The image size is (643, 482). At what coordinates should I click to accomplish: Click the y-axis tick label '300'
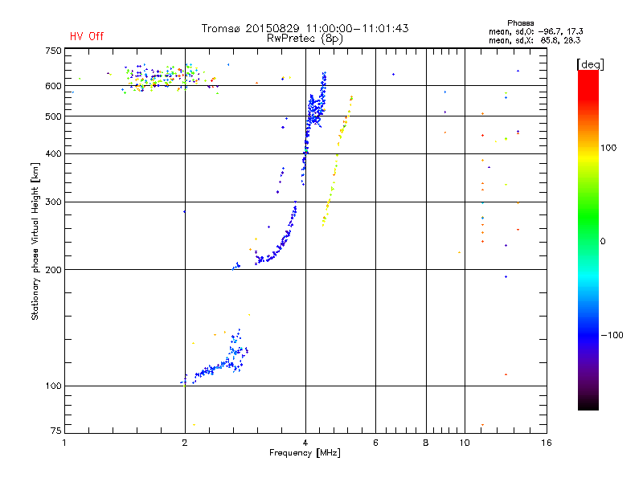pyautogui.click(x=53, y=202)
